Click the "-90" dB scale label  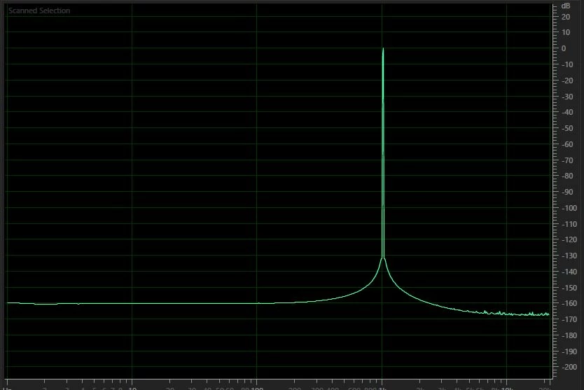pos(567,192)
